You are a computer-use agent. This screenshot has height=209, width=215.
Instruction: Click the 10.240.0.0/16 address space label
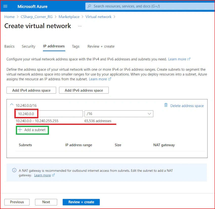(x=26, y=106)
